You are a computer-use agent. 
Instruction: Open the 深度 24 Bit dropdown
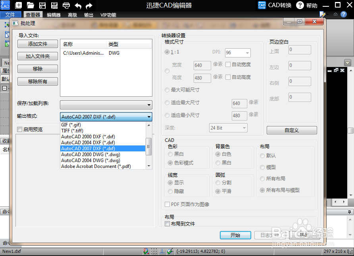(228, 128)
